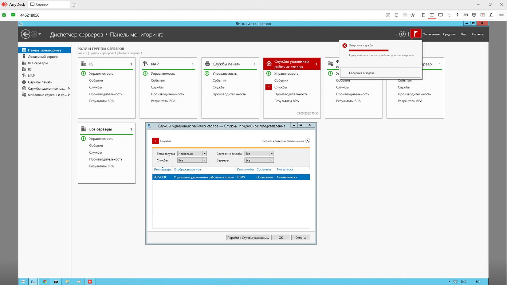Open Chrome from the remote taskbar

tap(45, 282)
